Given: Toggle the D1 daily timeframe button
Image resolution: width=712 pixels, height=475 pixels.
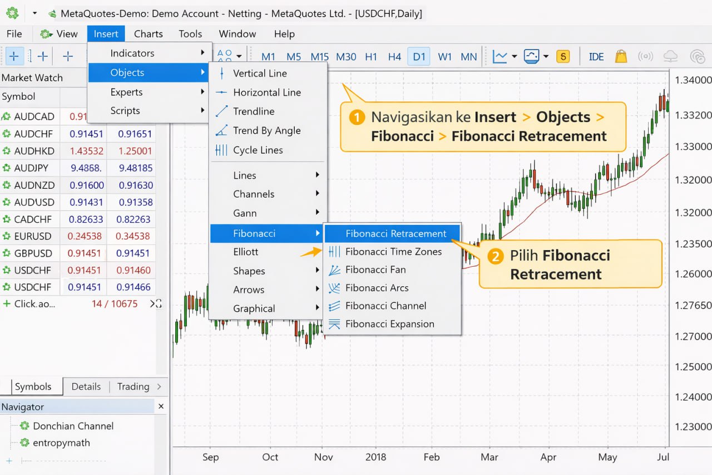Looking at the screenshot, I should click(419, 57).
